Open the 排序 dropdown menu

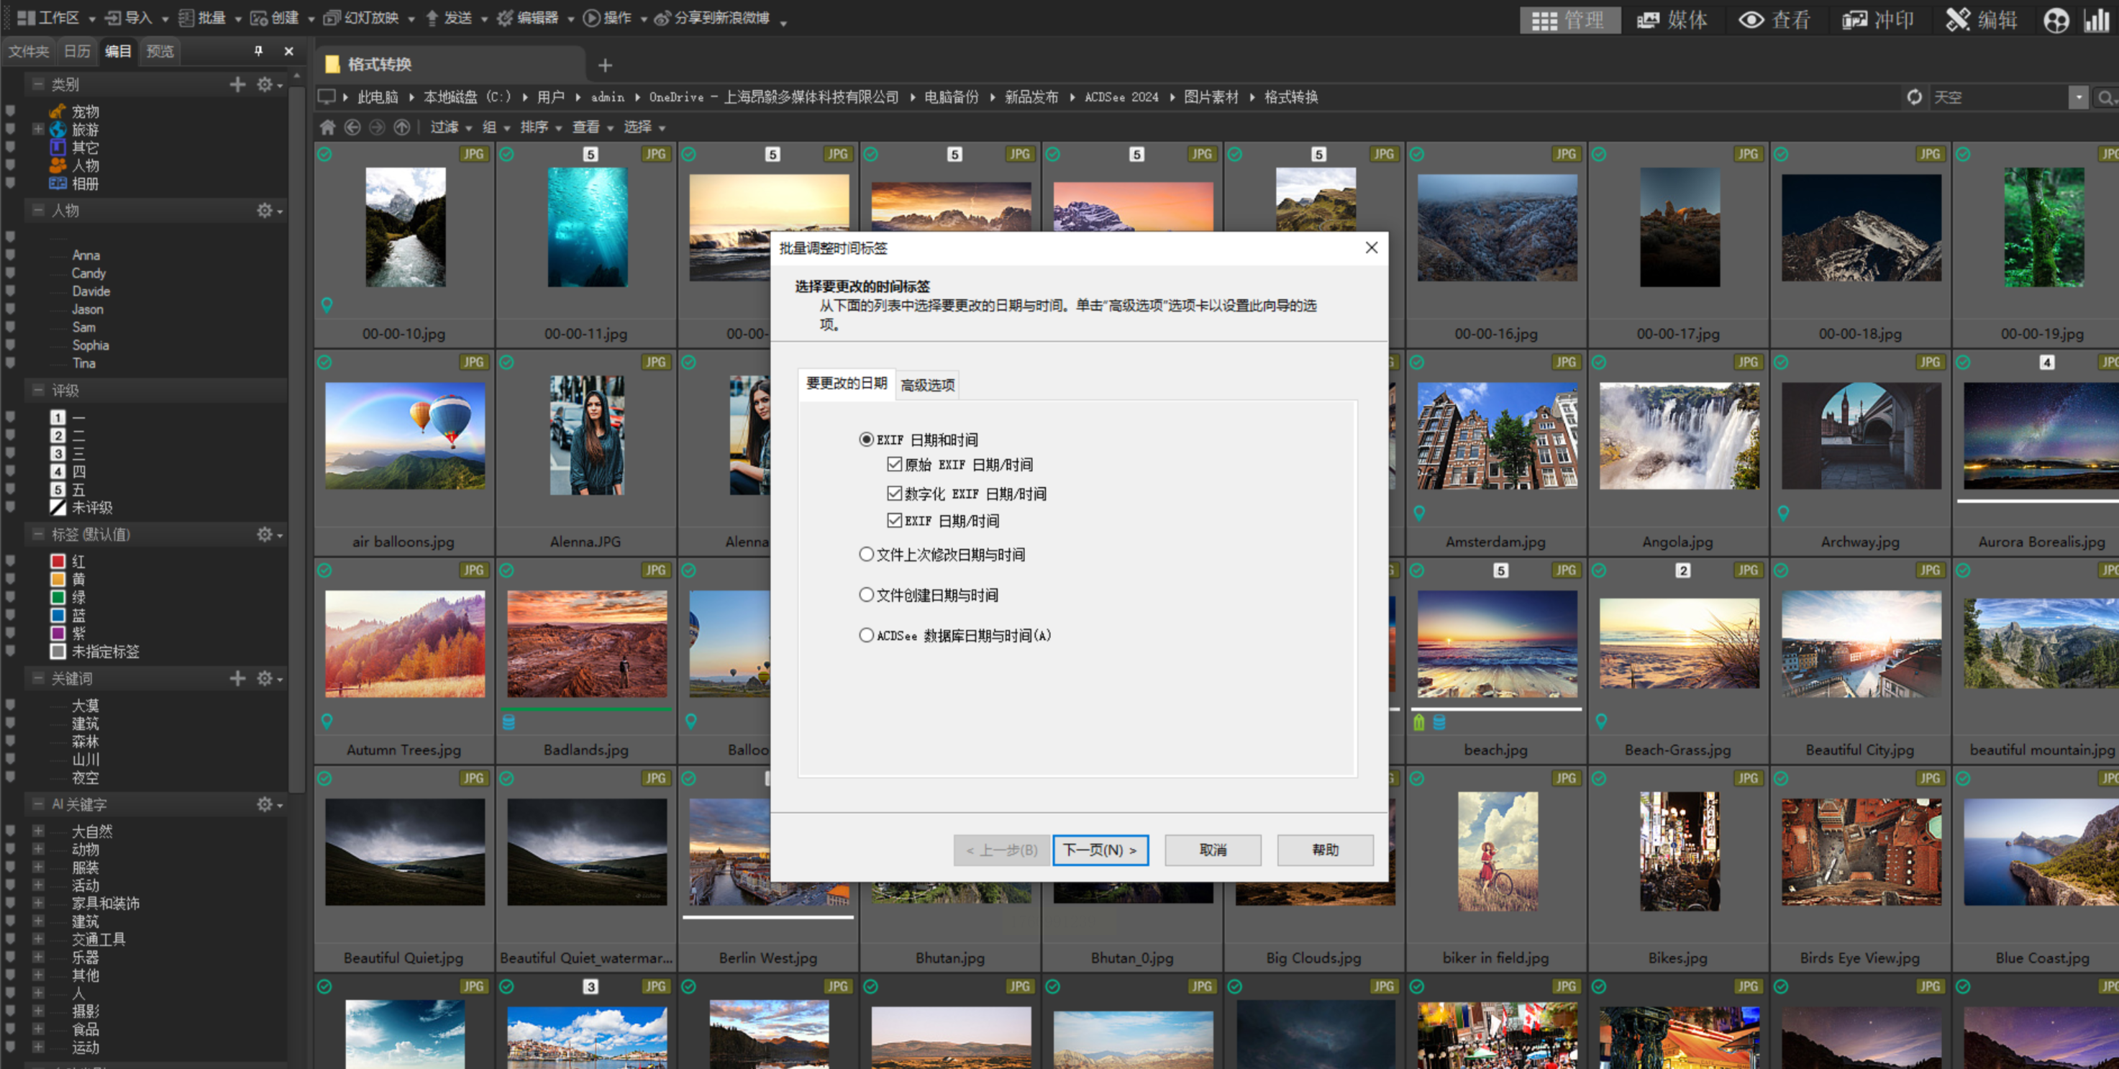(x=540, y=127)
